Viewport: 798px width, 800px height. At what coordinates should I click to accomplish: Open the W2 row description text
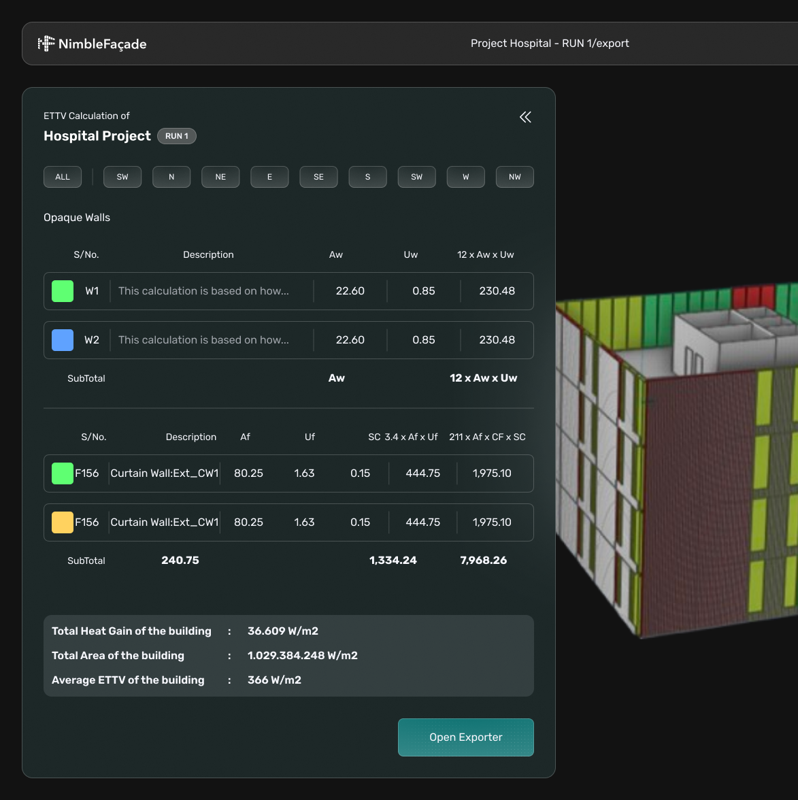click(x=203, y=340)
